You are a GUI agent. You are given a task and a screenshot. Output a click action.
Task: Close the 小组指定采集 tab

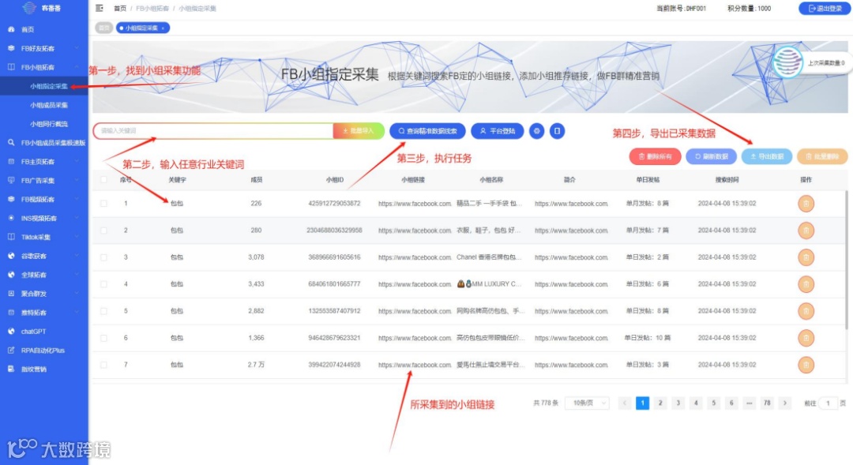pyautogui.click(x=163, y=28)
